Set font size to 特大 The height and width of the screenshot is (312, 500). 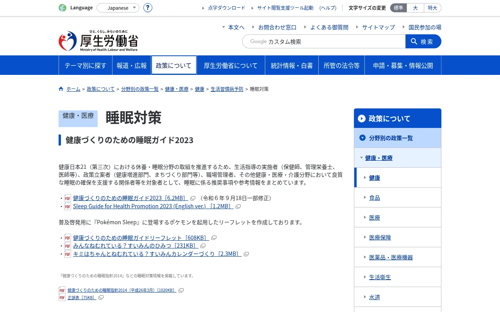(432, 8)
